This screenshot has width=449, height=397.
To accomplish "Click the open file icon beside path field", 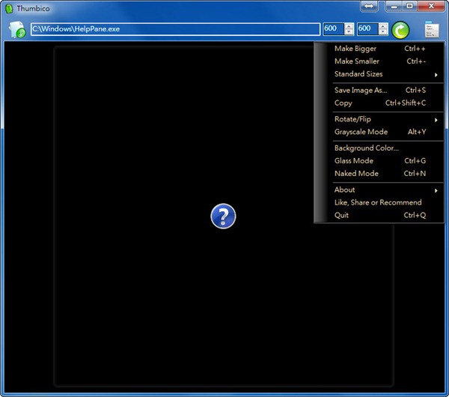I will tap(16, 30).
